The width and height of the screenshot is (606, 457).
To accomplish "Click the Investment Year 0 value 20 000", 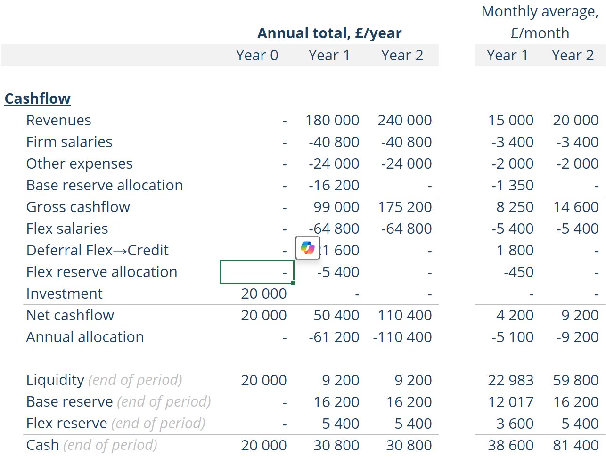I will [263, 294].
